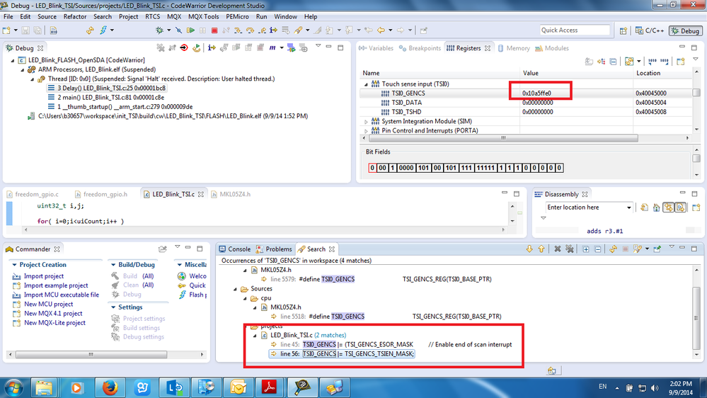Screen dimensions: 707x398
Task: Click Import MCU executable file link
Action: [x=62, y=295]
